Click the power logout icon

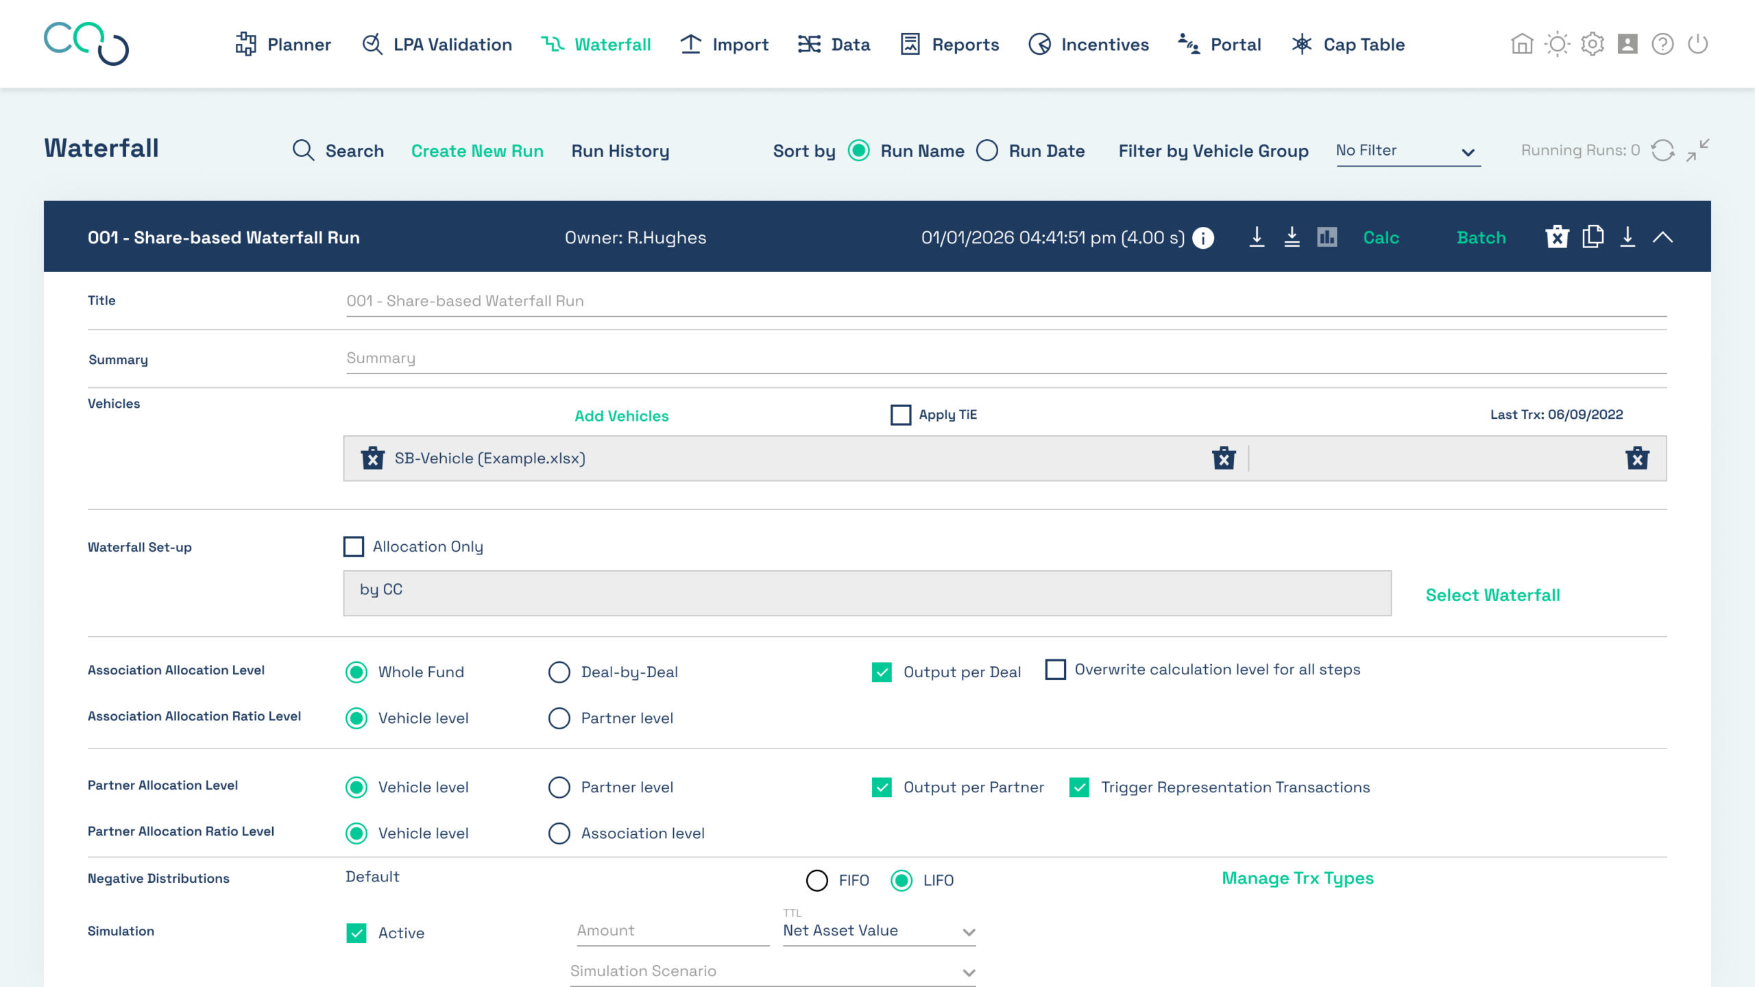(1697, 45)
